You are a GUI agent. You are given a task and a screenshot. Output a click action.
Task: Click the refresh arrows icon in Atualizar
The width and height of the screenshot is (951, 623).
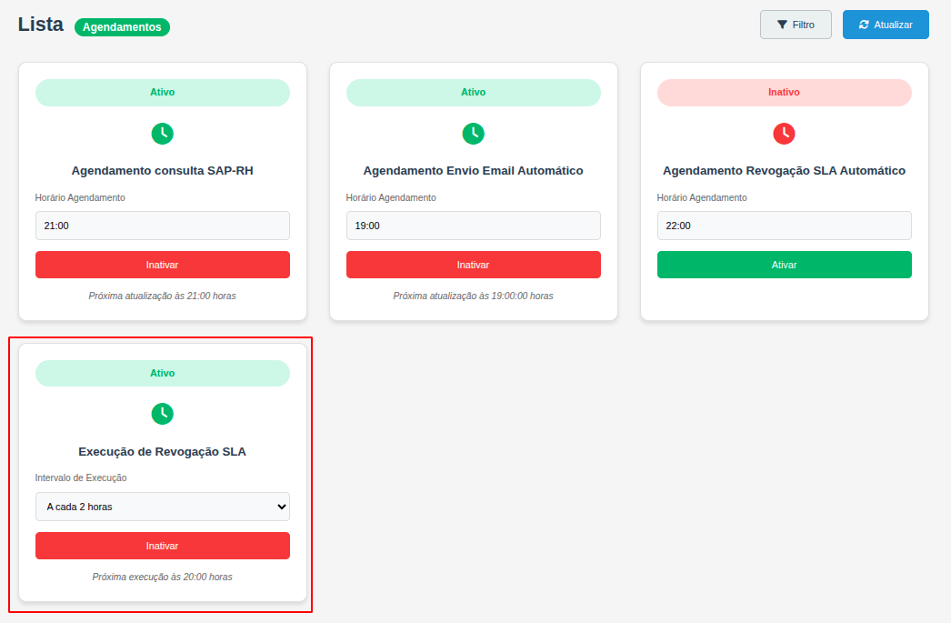(x=864, y=25)
